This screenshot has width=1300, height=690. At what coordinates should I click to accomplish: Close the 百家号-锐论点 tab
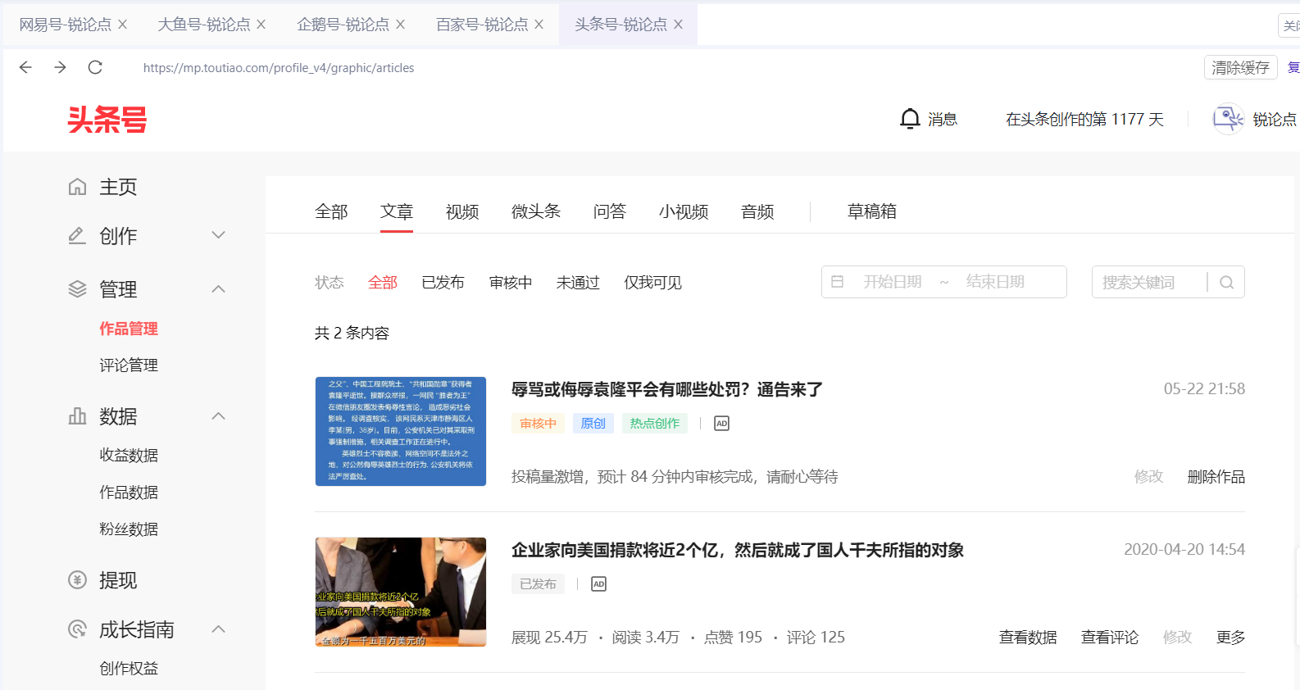539,25
